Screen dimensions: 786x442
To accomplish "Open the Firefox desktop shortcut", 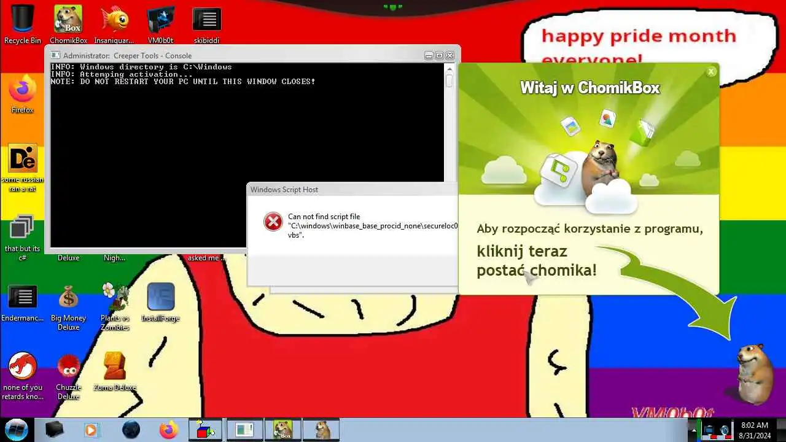I will [23, 94].
